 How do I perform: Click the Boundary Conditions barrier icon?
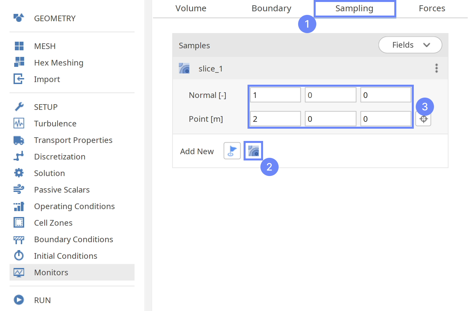19,239
